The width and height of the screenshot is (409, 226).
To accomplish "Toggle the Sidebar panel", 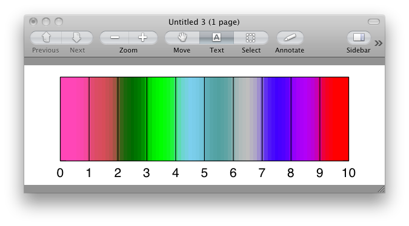I will pos(359,37).
